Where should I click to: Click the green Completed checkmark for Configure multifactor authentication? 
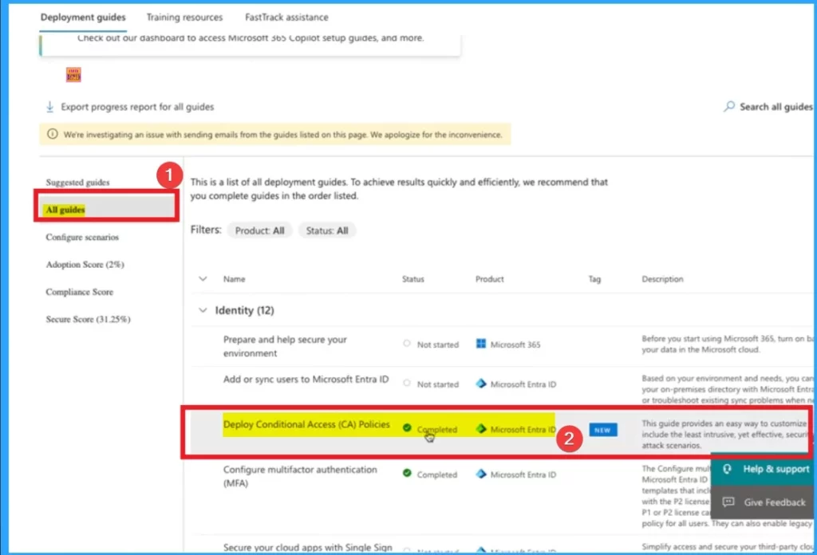pos(407,473)
